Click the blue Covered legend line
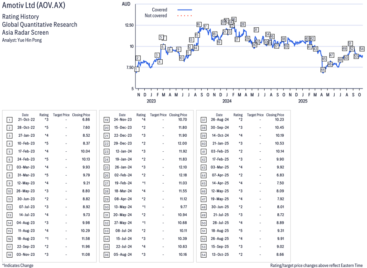The height and width of the screenshot is (268, 367). point(185,10)
